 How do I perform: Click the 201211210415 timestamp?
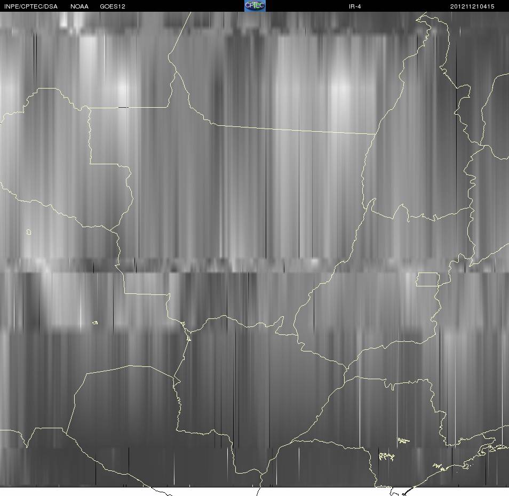point(472,6)
